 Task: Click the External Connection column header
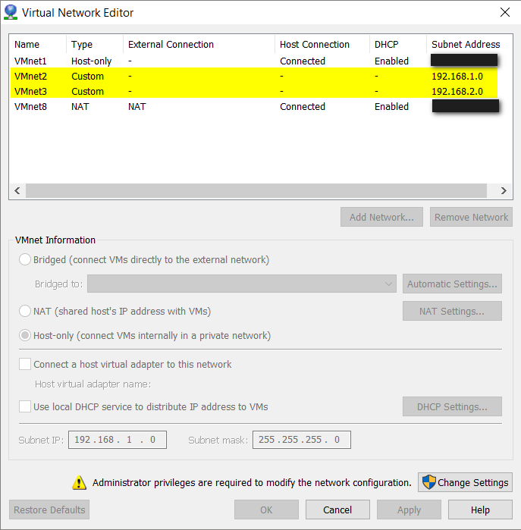(x=199, y=44)
